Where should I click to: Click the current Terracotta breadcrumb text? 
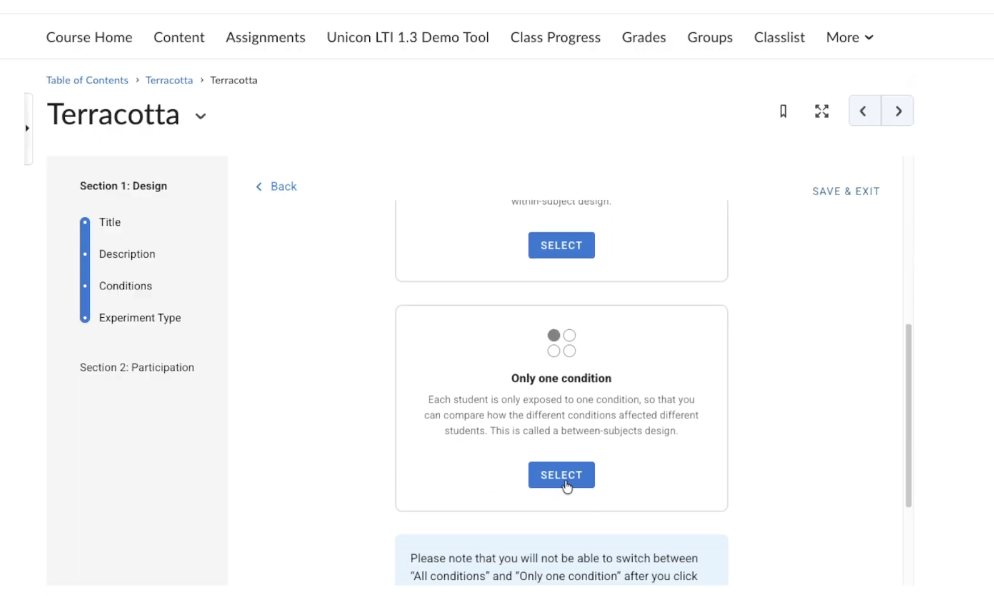coord(233,80)
